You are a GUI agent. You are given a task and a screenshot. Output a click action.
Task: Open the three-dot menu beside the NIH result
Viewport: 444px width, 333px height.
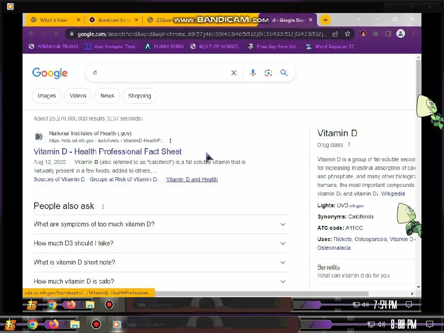click(x=170, y=140)
